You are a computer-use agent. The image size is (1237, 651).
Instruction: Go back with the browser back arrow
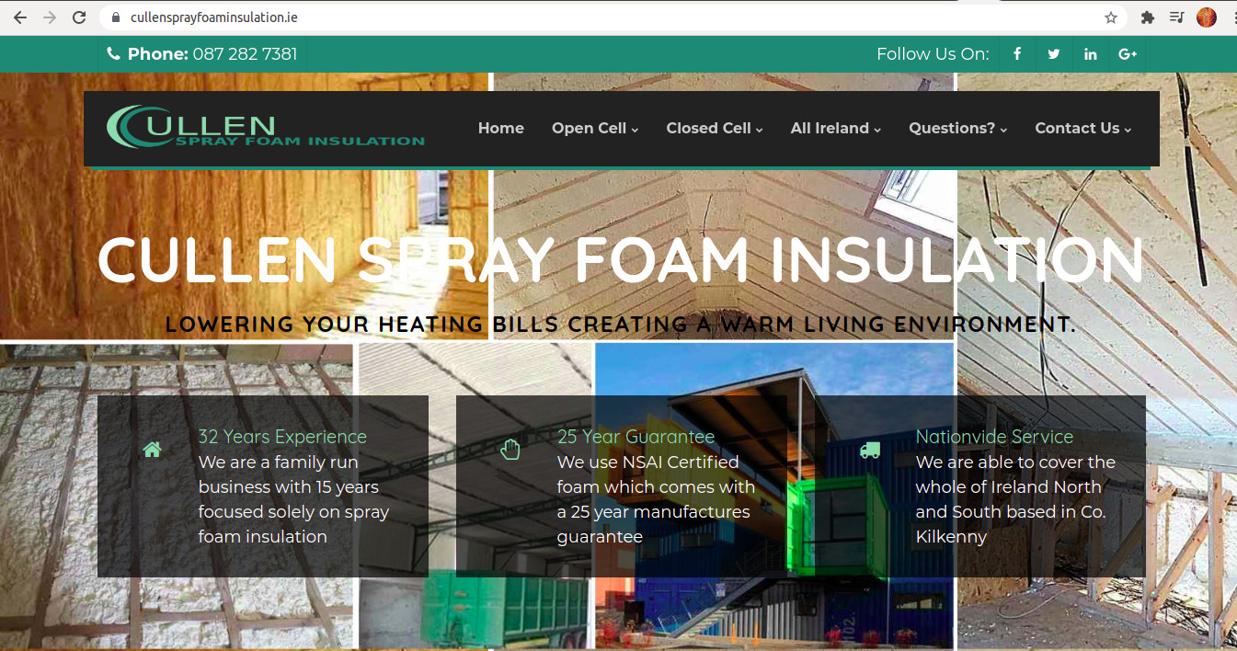point(20,17)
